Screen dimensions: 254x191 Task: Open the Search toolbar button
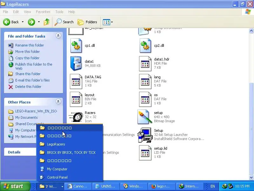[64, 22]
